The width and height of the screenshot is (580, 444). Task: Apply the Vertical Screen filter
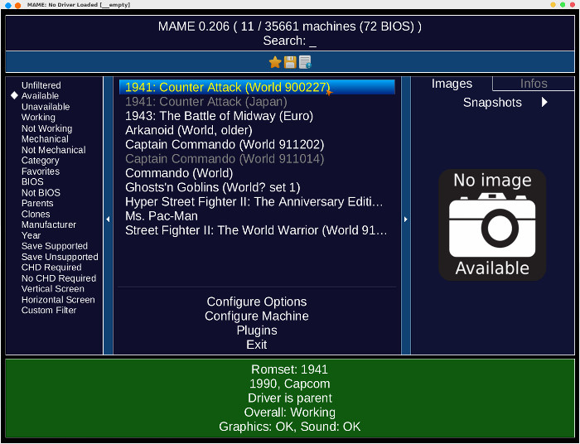click(52, 289)
